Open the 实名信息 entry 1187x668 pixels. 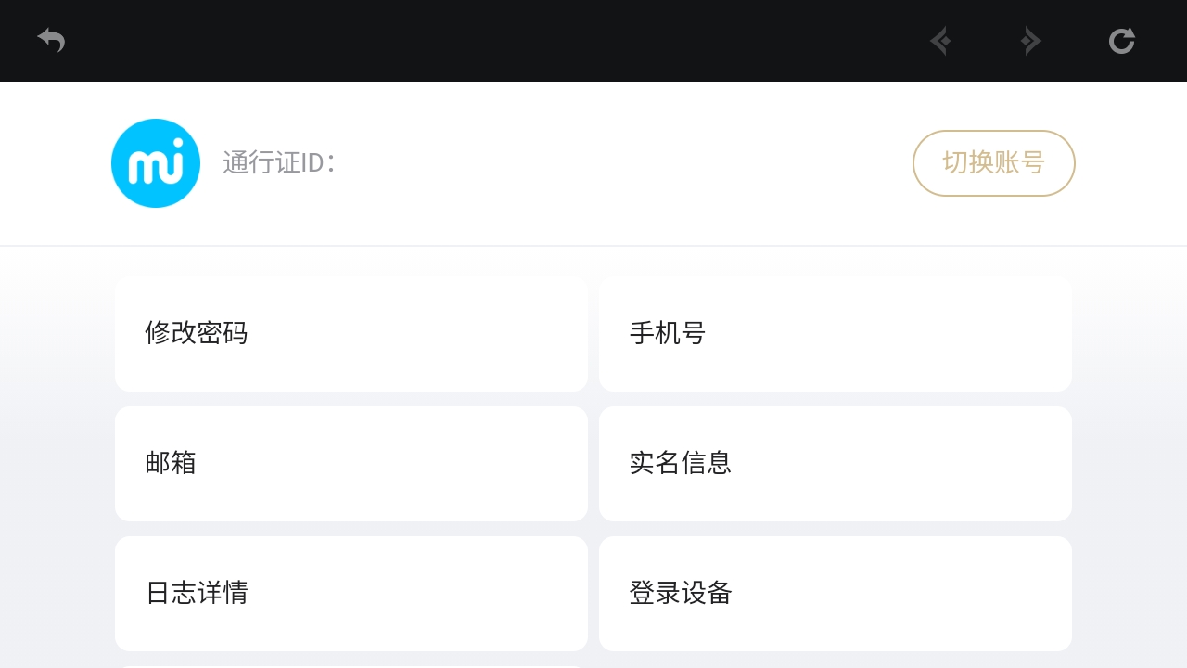pyautogui.click(x=835, y=464)
